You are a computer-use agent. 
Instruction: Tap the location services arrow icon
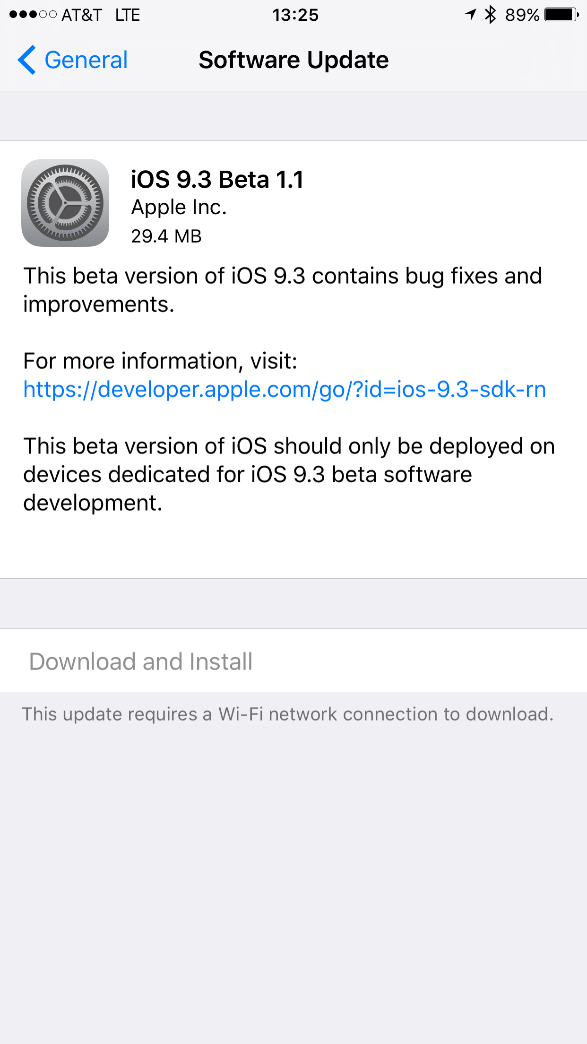coord(470,15)
